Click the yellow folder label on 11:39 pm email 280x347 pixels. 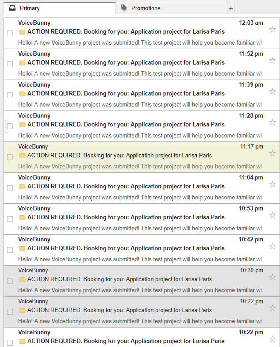click(x=22, y=94)
